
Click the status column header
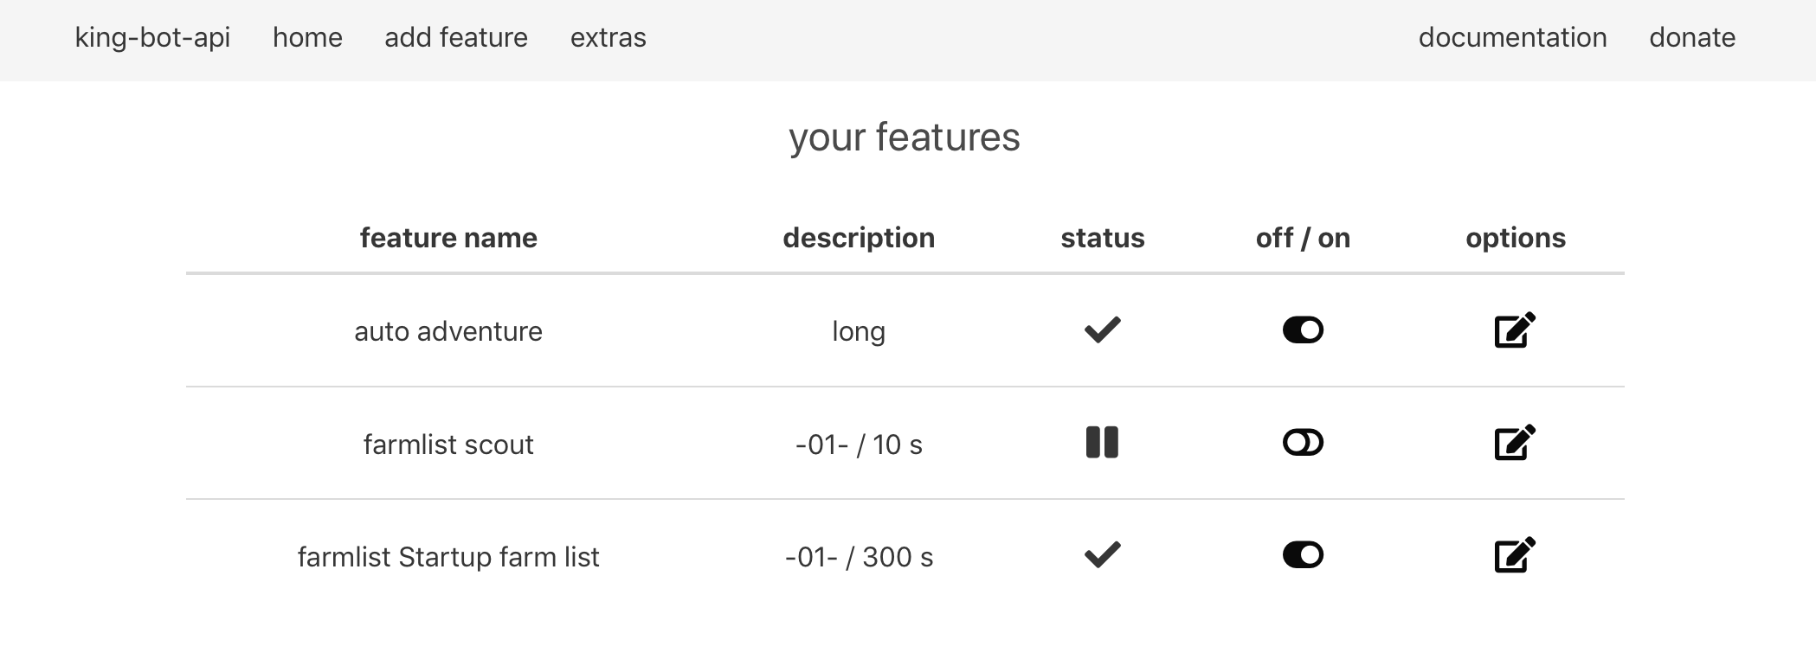tap(1103, 238)
